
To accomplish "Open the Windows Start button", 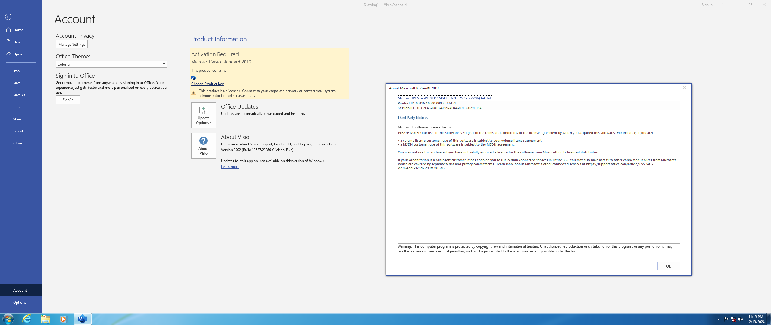I will 8,319.
